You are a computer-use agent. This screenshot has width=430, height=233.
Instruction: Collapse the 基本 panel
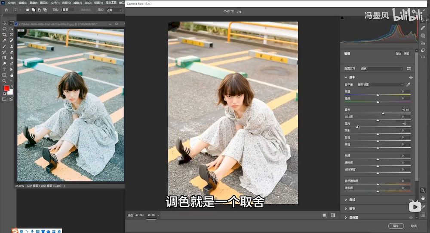(346, 77)
